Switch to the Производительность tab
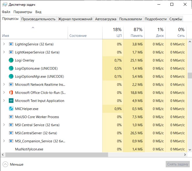The width and height of the screenshot is (192, 171). point(38,19)
